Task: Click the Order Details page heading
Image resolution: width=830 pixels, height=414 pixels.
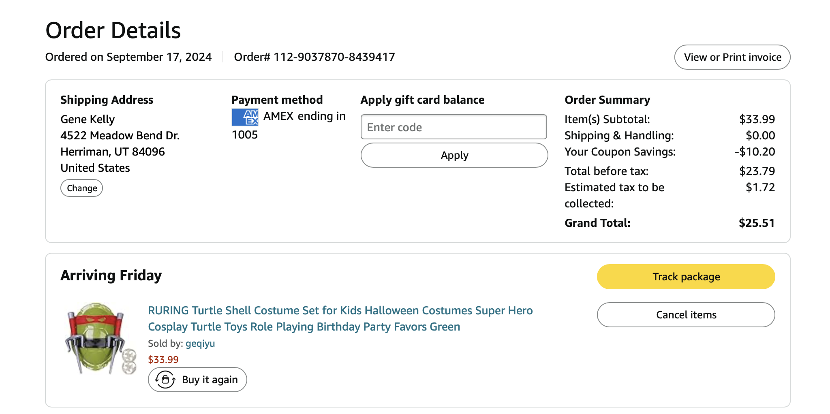Action: [113, 30]
